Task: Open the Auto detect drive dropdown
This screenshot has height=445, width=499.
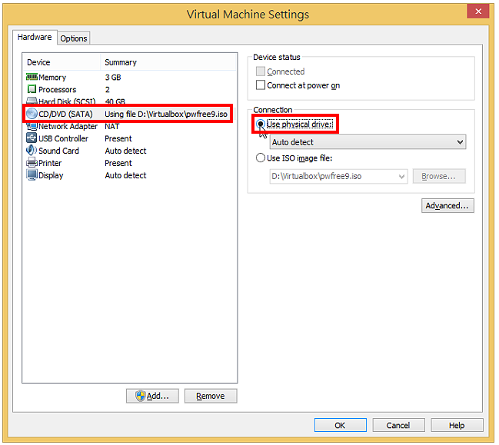Action: [369, 142]
